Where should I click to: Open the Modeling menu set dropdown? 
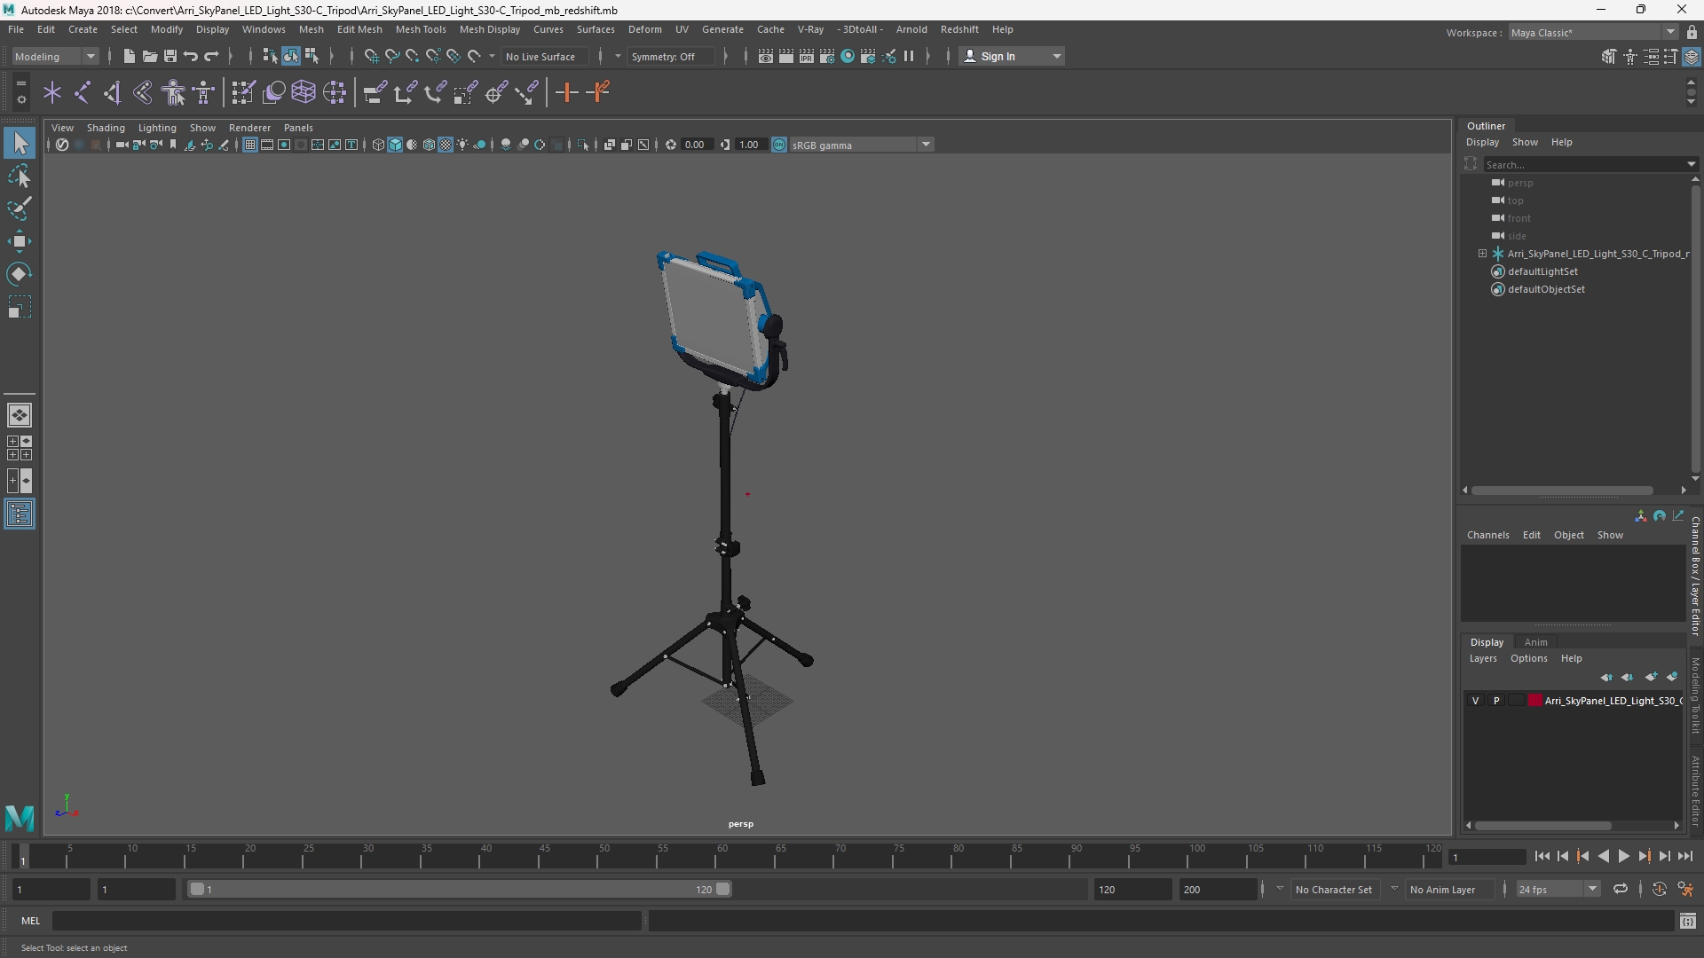(55, 56)
